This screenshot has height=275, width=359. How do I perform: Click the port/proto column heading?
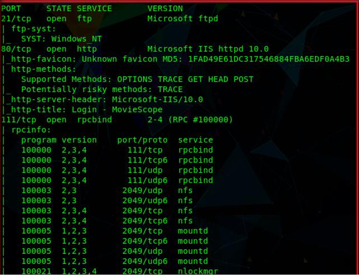coord(142,140)
